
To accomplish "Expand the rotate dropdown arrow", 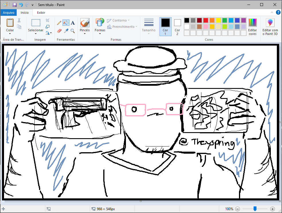I will (x=51, y=33).
